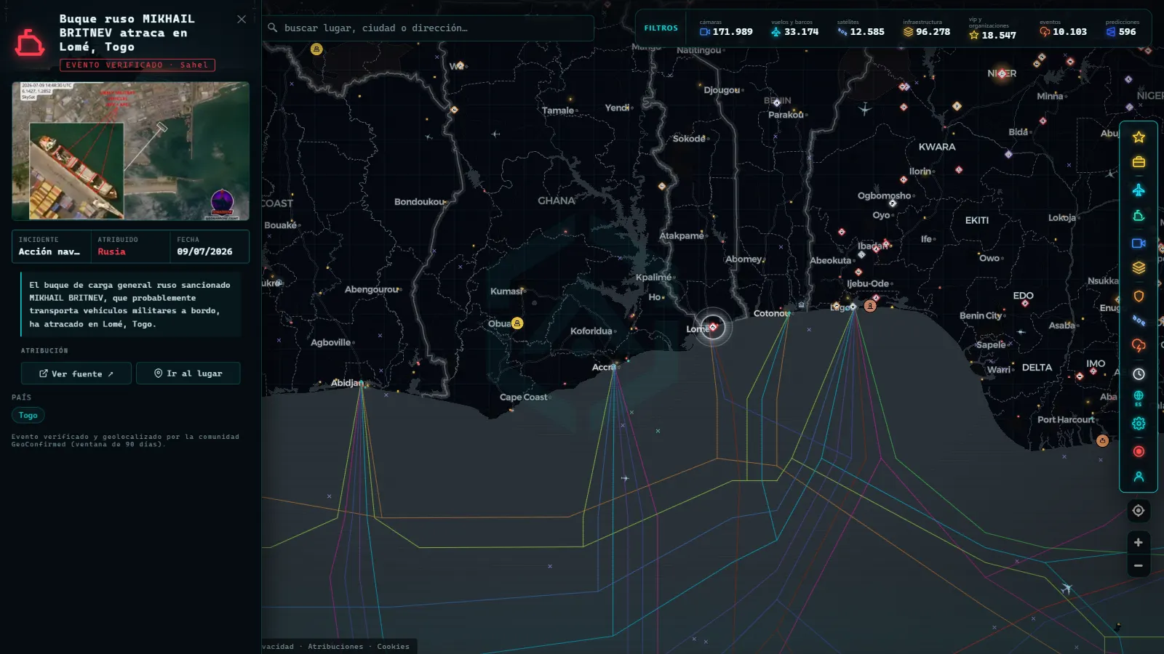
Task: Change language with the globe ES icon
Action: (x=1139, y=398)
